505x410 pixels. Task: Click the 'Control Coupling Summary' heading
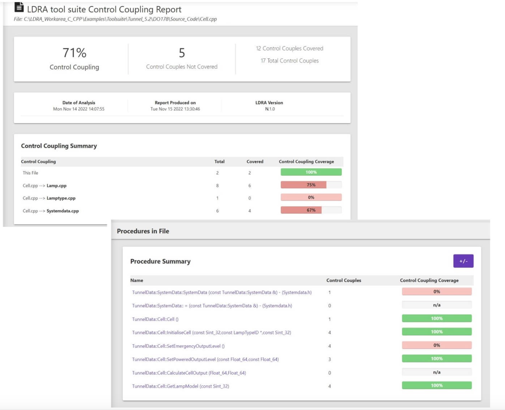point(59,146)
